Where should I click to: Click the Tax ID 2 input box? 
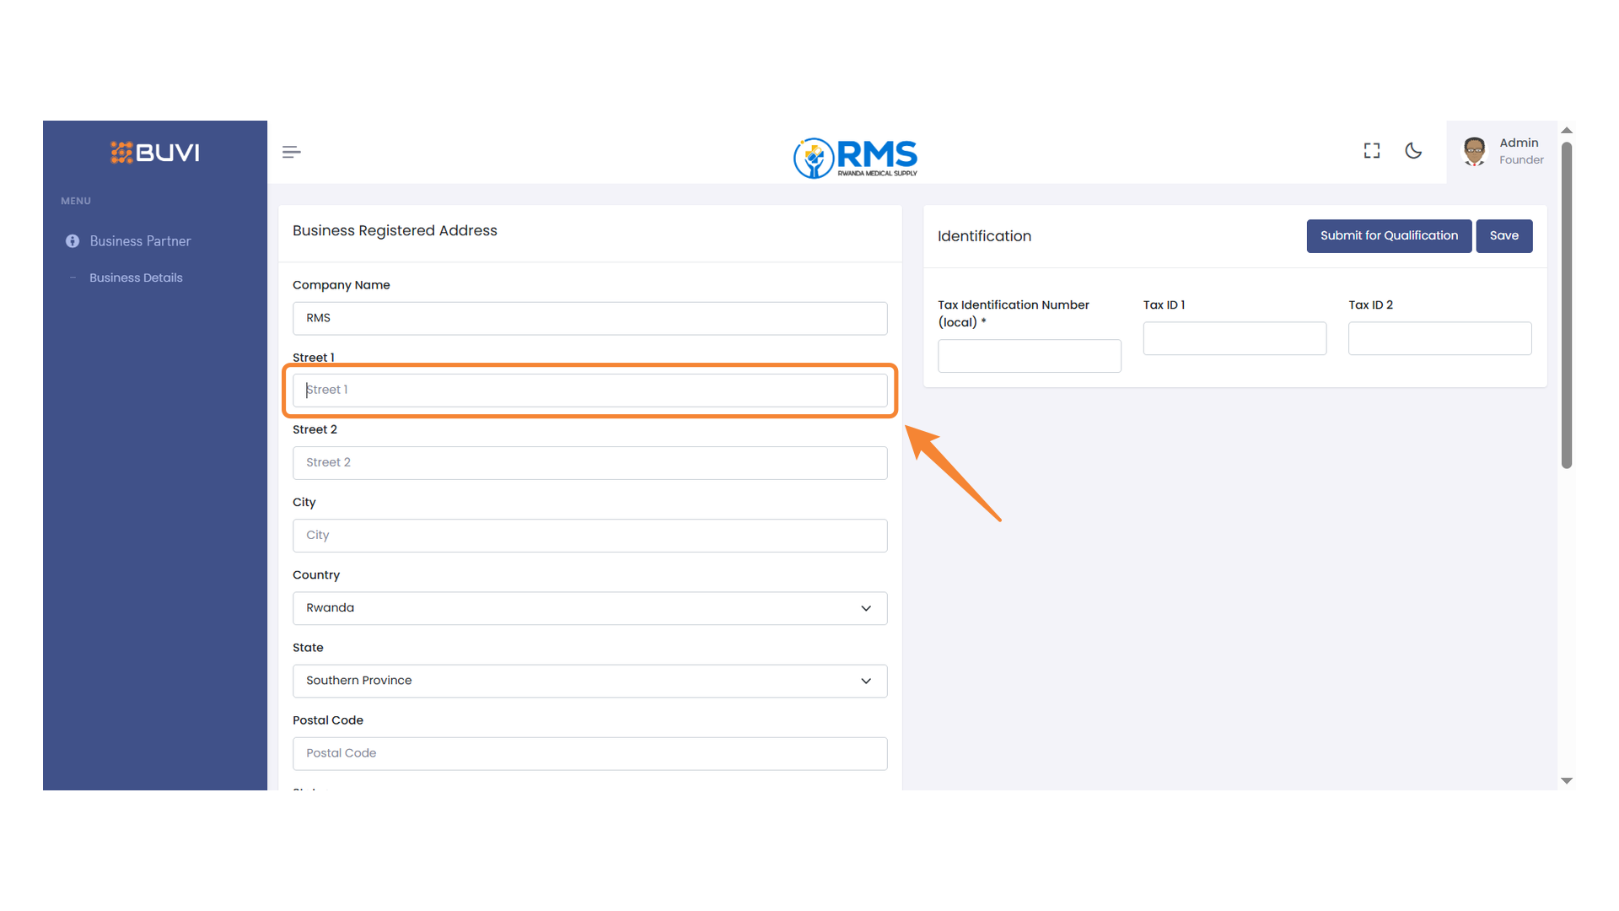(x=1439, y=338)
